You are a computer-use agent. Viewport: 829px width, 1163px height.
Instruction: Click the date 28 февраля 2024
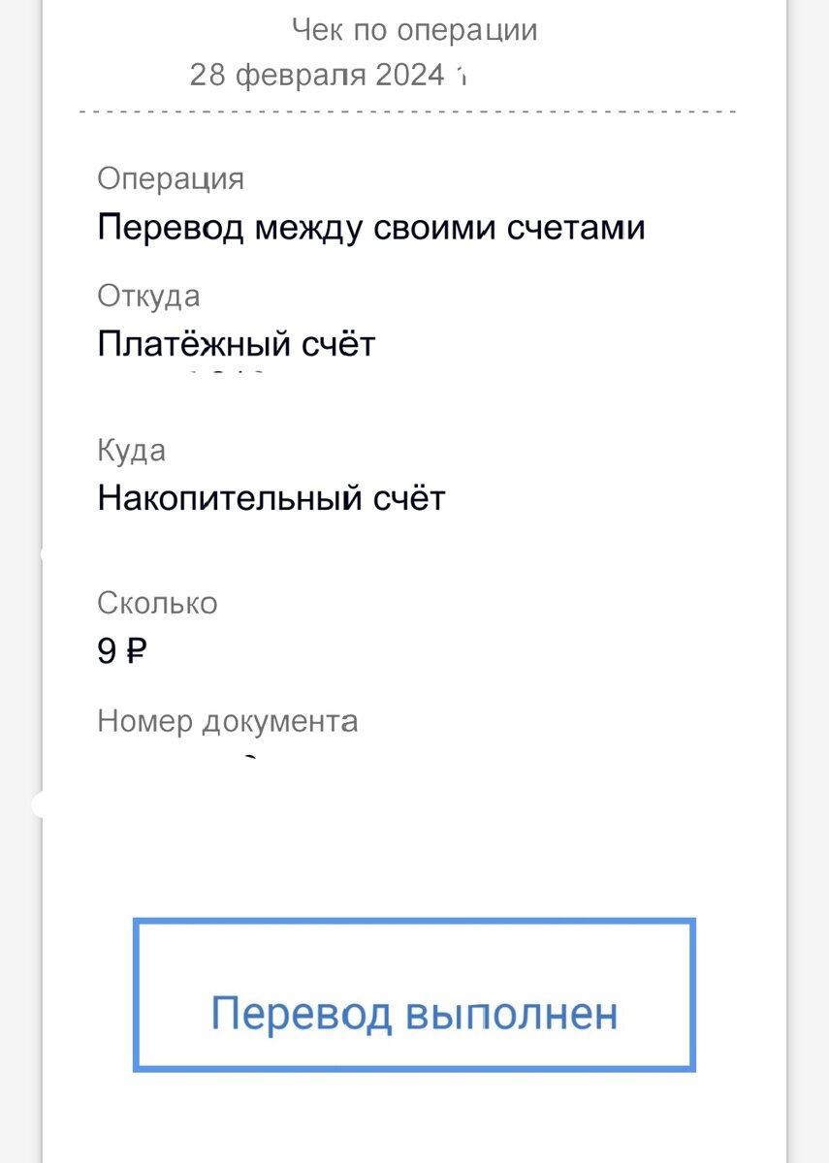[x=325, y=73]
